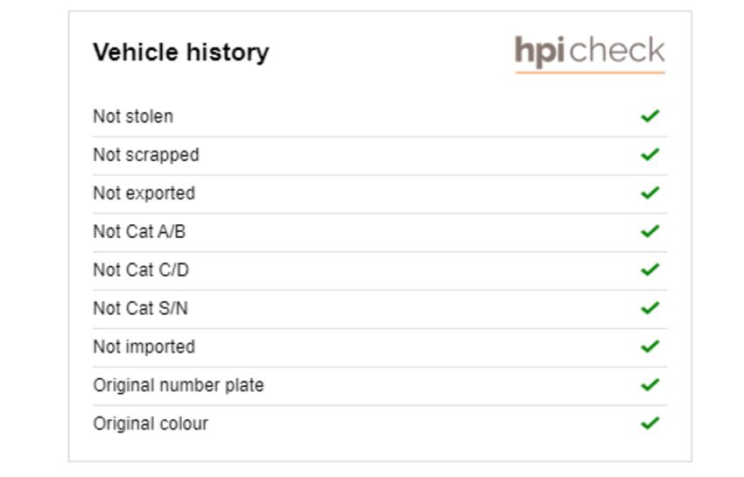Click the green checkmark beside Not scrapped
Image resolution: width=744 pixels, height=477 pixels.
pos(650,154)
